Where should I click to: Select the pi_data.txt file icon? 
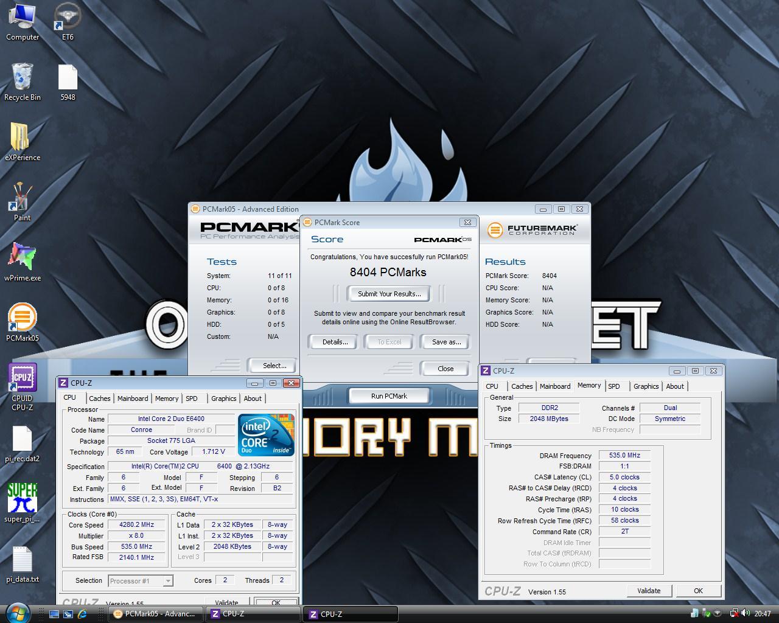pyautogui.click(x=22, y=565)
